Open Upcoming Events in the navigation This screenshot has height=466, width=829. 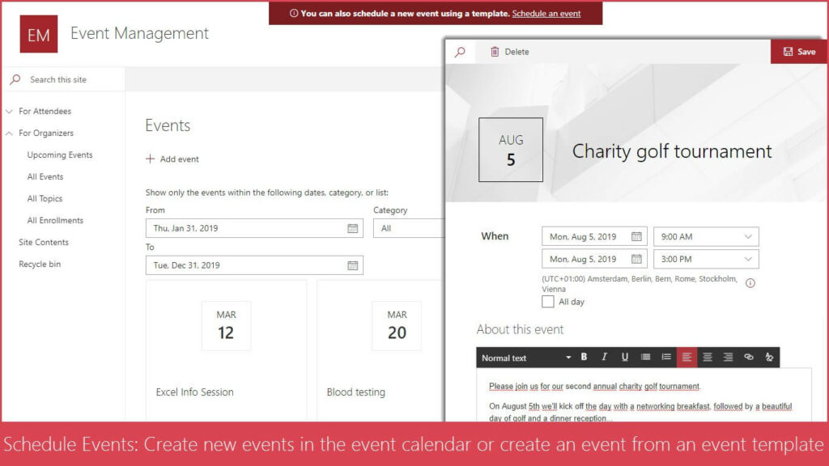point(60,155)
